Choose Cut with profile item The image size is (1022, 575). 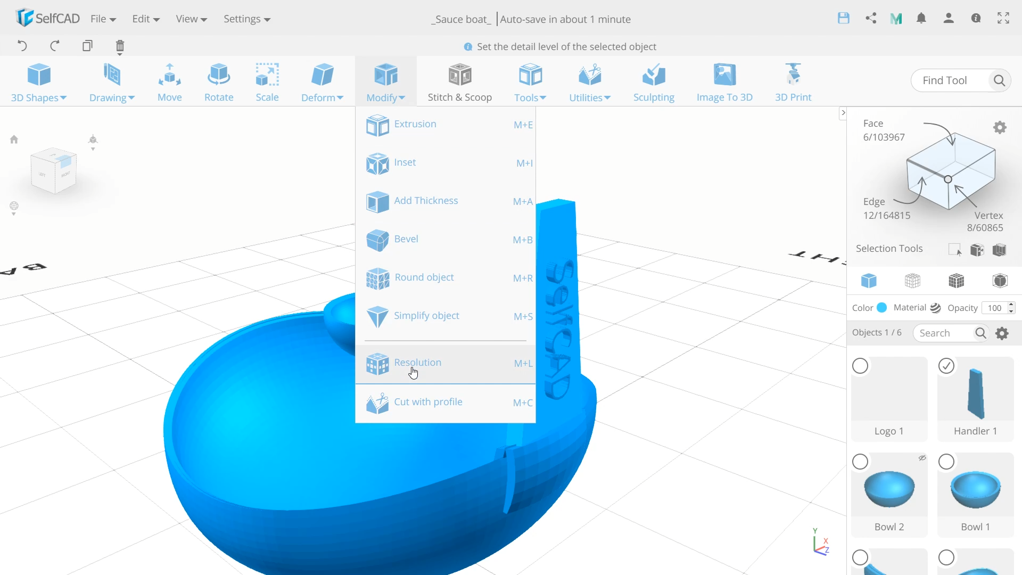(446, 403)
